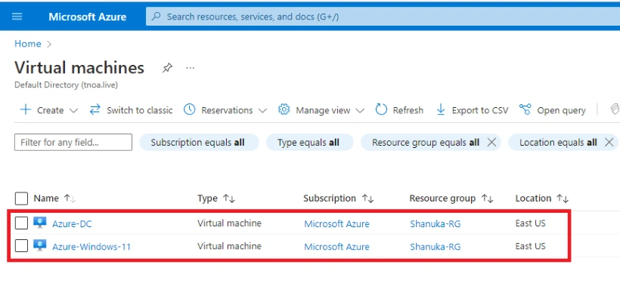Click the Manage view gear icon
Viewport: 620px width, 283px height.
[x=284, y=109]
